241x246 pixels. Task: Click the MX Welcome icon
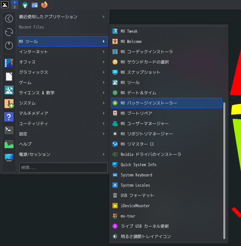[115, 41]
